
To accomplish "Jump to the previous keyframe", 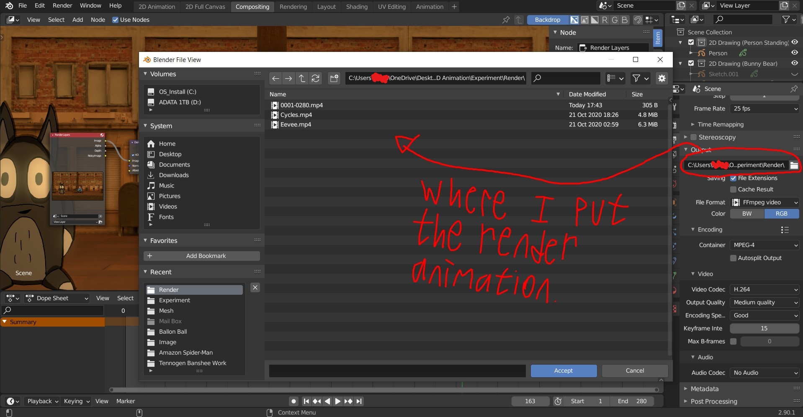I will tap(317, 401).
